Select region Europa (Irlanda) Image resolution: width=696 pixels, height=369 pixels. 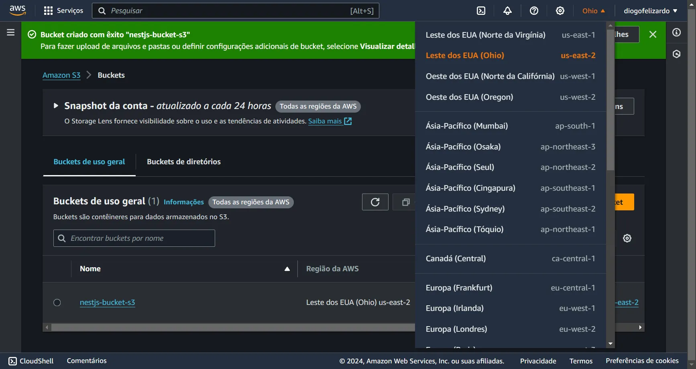pos(511,308)
